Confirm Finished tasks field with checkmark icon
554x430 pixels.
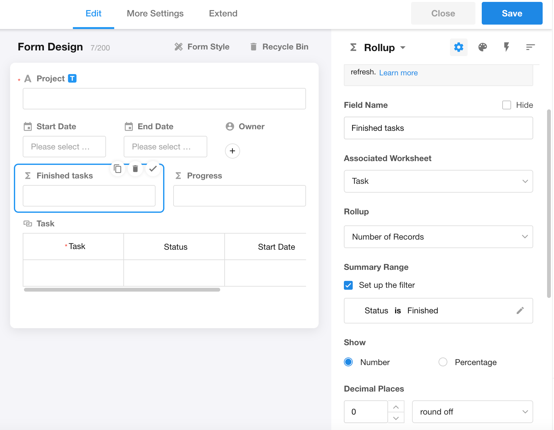coord(153,169)
